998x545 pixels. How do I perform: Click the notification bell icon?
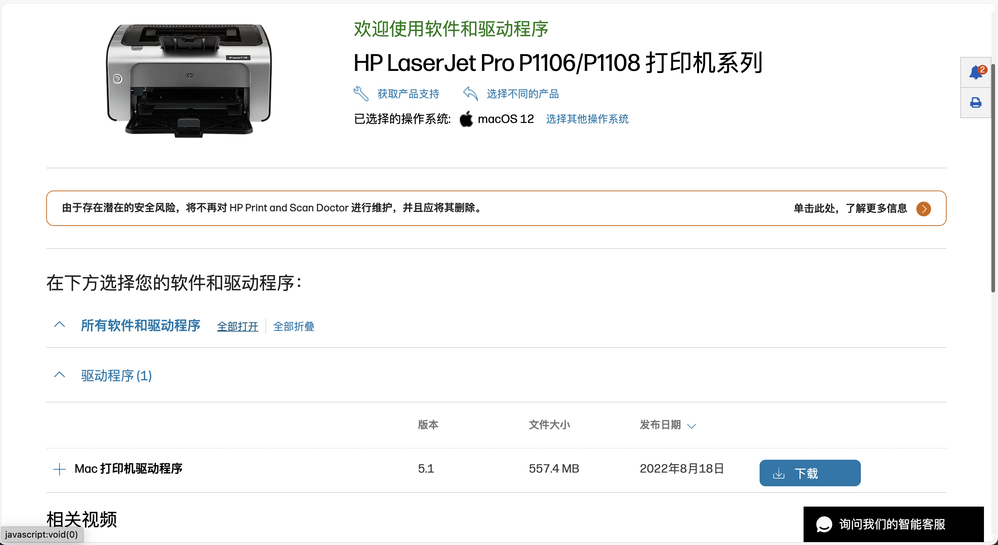(x=975, y=72)
